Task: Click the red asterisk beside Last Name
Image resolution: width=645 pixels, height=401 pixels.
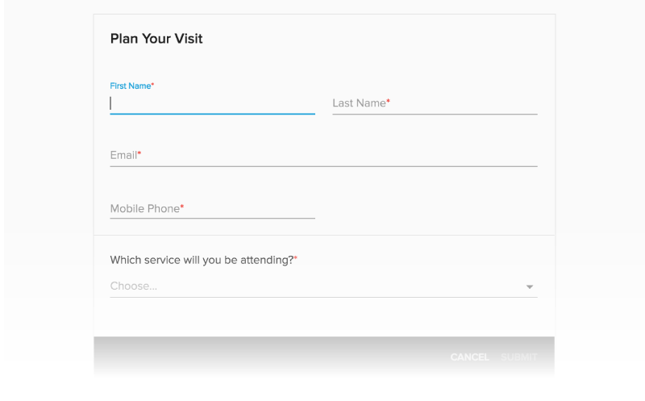Action: (x=388, y=102)
